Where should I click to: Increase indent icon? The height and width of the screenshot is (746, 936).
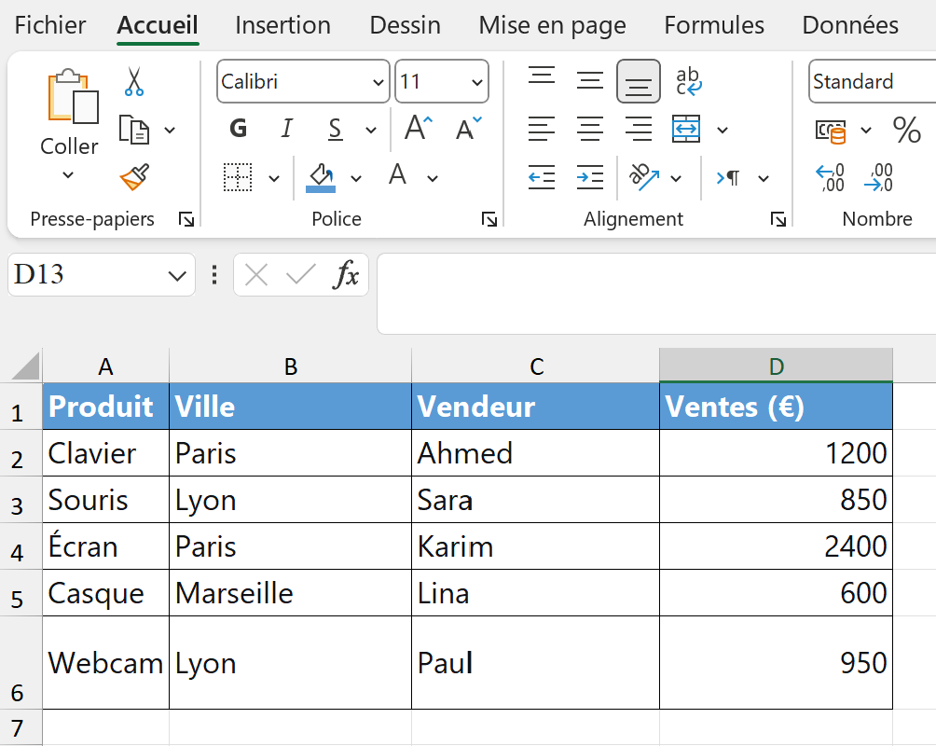pyautogui.click(x=590, y=177)
